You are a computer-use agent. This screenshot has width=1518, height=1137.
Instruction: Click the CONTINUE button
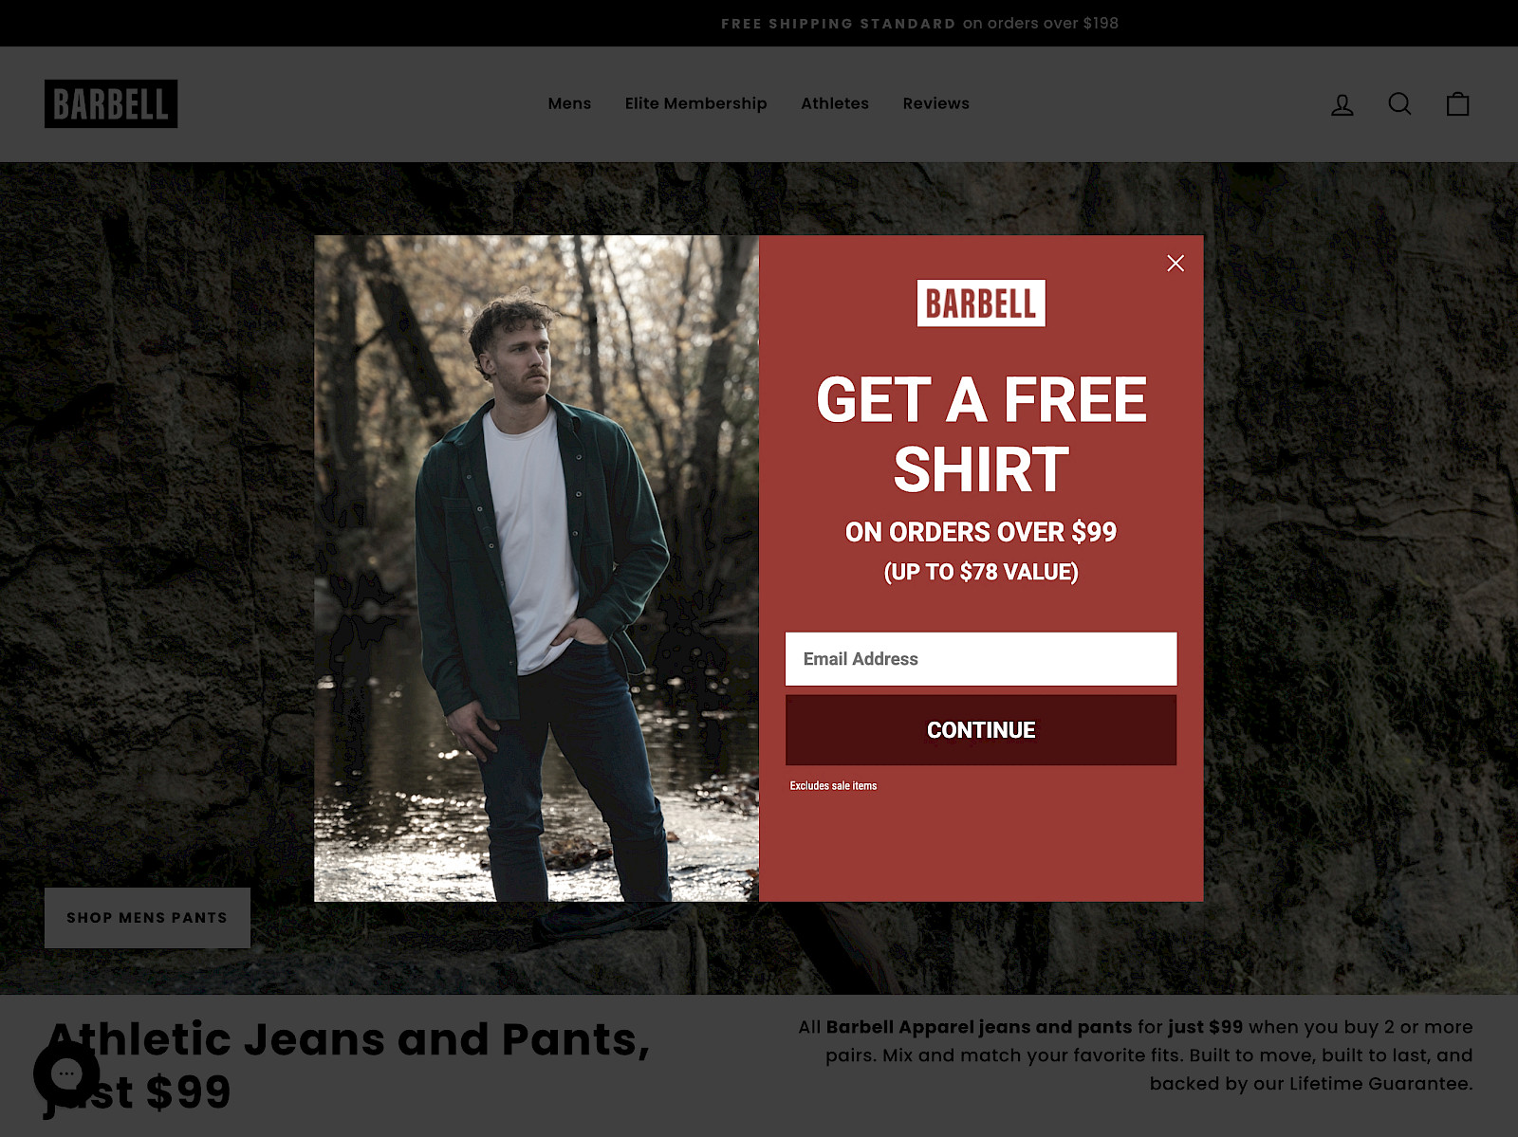[x=981, y=730]
